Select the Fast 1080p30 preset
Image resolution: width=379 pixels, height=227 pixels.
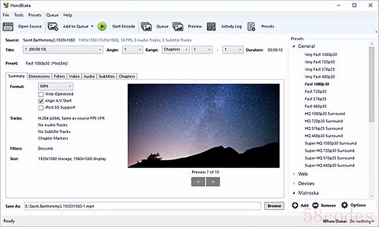click(x=317, y=84)
